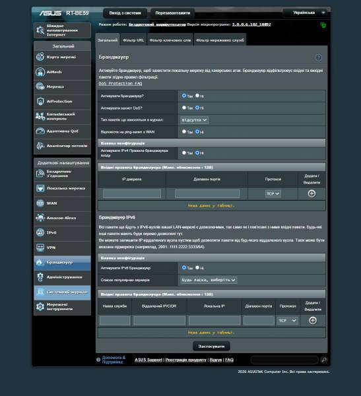Open IPv6 rule protocol TCP dropdown
This screenshot has height=396, width=361.
288,321
